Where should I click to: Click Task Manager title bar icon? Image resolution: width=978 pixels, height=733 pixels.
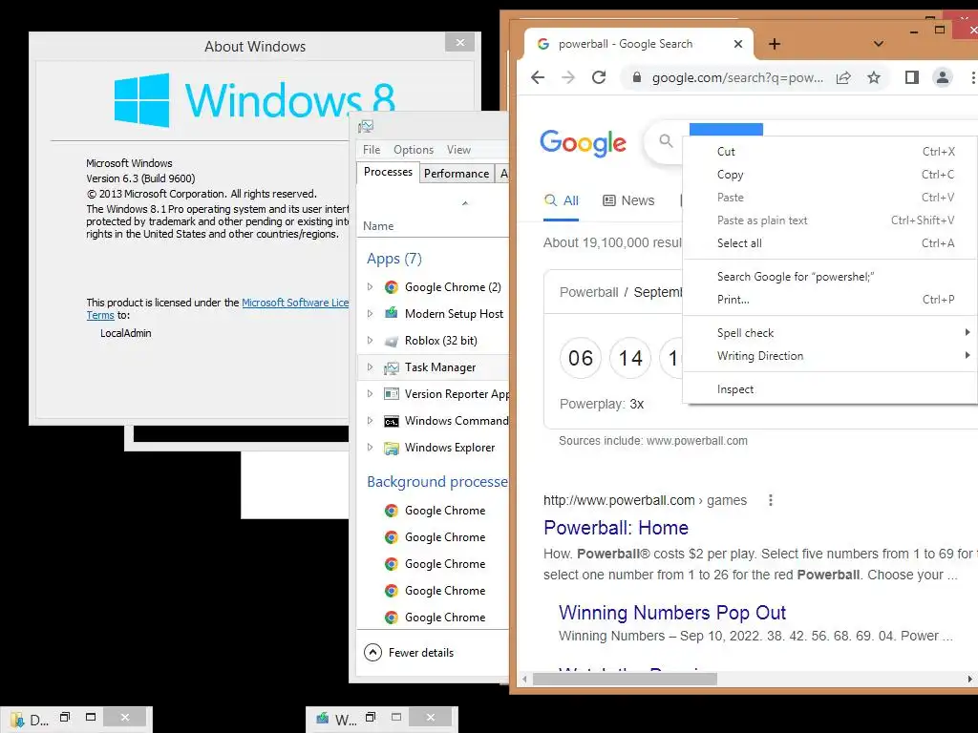366,127
